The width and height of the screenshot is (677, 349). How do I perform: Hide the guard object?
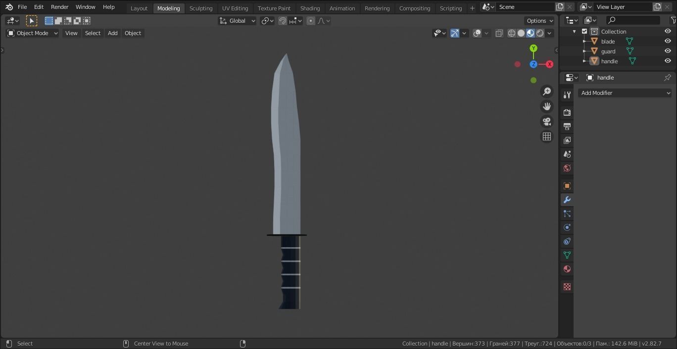(668, 51)
